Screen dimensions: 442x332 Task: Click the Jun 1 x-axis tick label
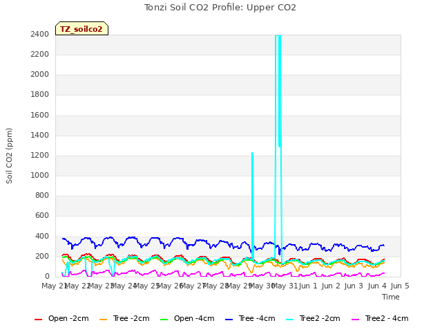(308, 286)
